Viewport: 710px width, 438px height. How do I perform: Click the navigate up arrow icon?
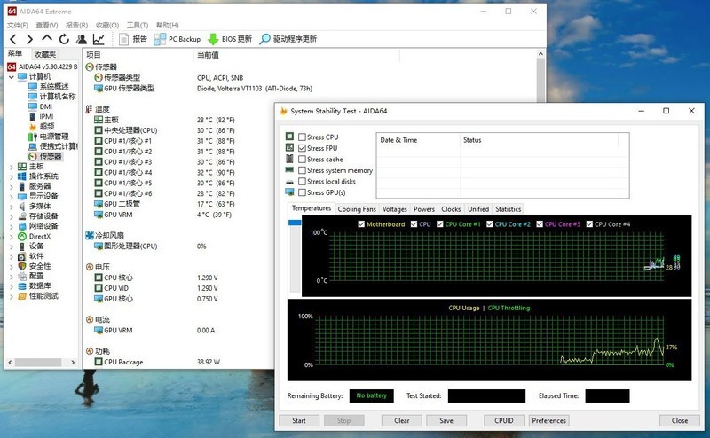47,39
